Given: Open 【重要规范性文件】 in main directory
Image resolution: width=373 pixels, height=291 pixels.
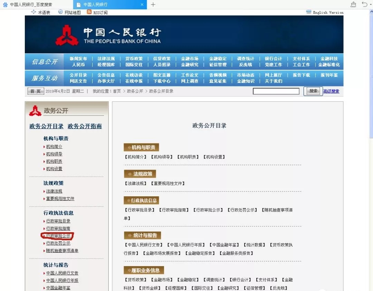Looking at the screenshot, I should (168, 184).
